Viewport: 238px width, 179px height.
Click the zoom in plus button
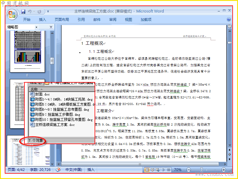(224, 170)
